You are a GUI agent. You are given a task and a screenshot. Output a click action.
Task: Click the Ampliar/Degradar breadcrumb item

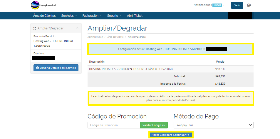[x=137, y=37]
